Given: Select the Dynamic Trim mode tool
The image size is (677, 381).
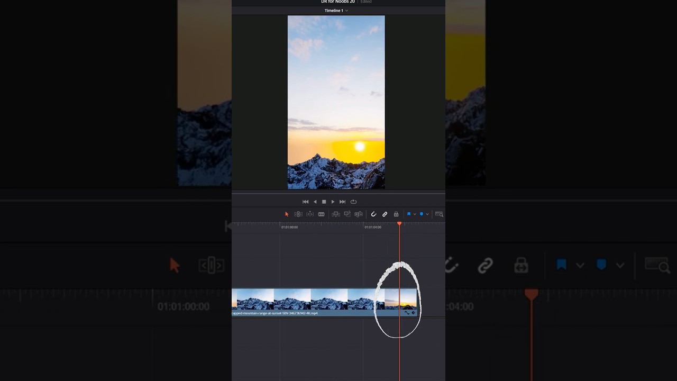Looking at the screenshot, I should [310, 214].
